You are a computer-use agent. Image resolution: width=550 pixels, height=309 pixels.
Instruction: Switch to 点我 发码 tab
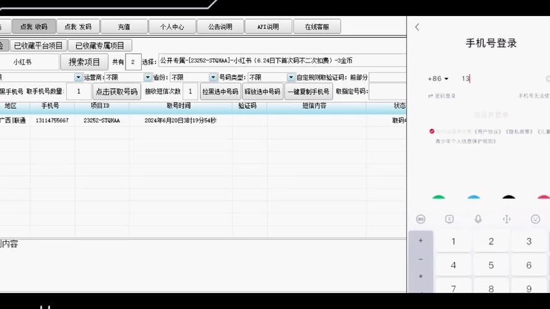click(x=78, y=27)
